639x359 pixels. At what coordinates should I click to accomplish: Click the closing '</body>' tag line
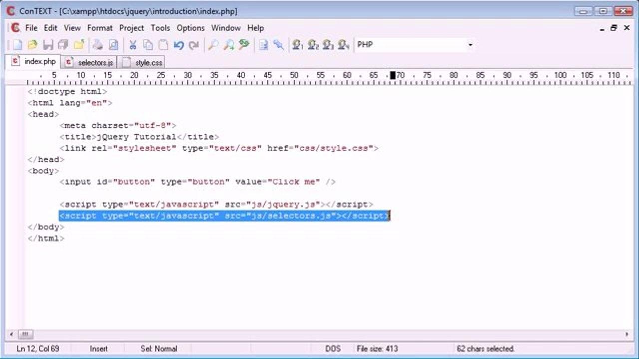[46, 227]
